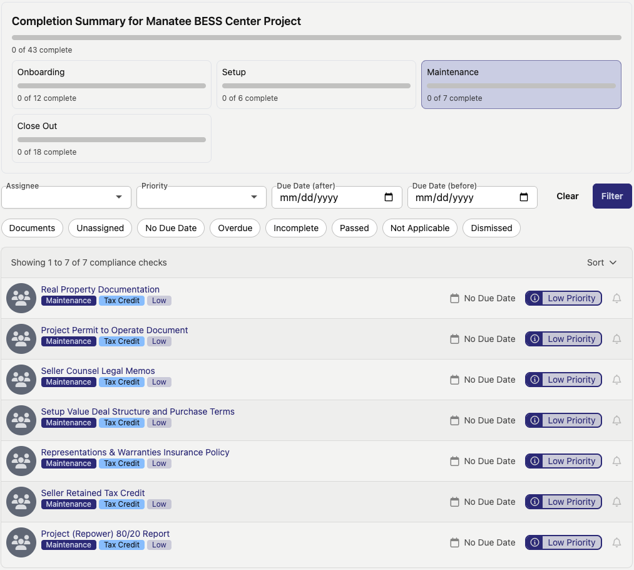Viewport: 634px width, 570px height.
Task: Open Setup Value Deal Structure and Purchase Terms link
Action: pos(138,412)
